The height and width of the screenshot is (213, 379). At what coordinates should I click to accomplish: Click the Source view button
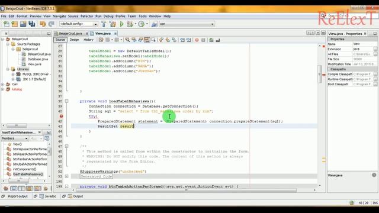[x=60, y=40]
